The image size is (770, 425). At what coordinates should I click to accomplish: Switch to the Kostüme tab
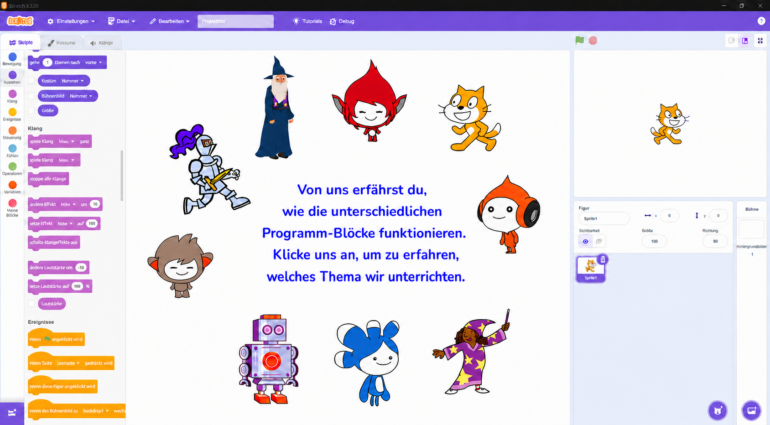click(62, 43)
